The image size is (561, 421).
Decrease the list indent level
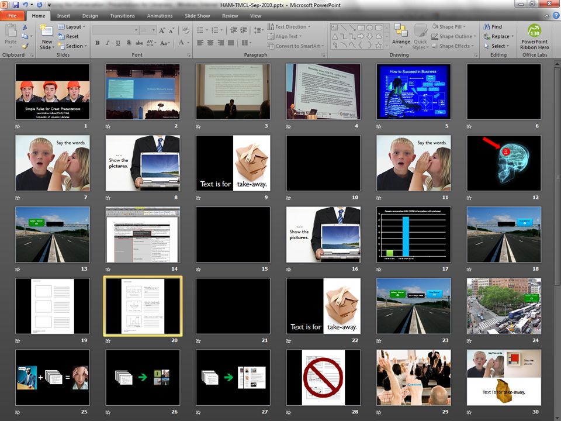click(x=234, y=30)
